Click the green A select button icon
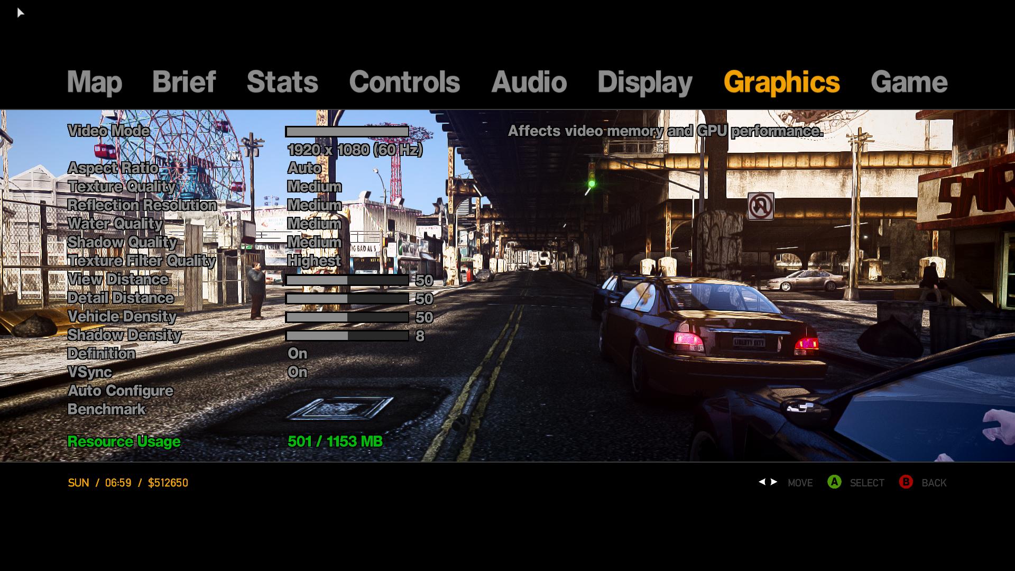Image resolution: width=1015 pixels, height=571 pixels. [834, 482]
